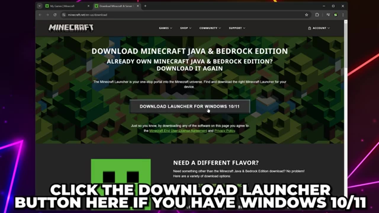The image size is (379, 213).
Task: Open the Minecraft End User License Agreement link
Action: [x=178, y=130]
